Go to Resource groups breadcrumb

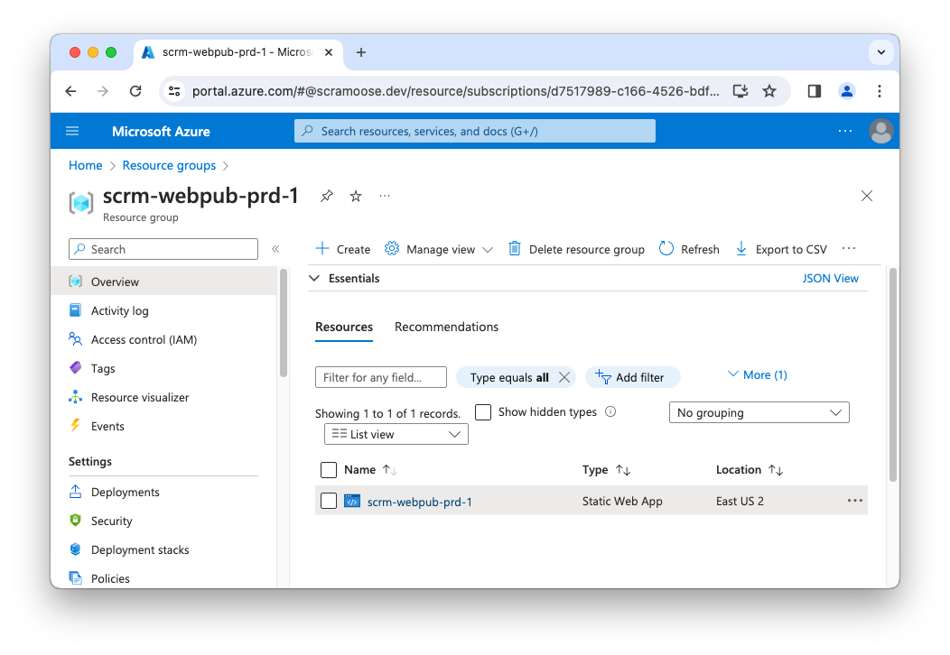[169, 165]
